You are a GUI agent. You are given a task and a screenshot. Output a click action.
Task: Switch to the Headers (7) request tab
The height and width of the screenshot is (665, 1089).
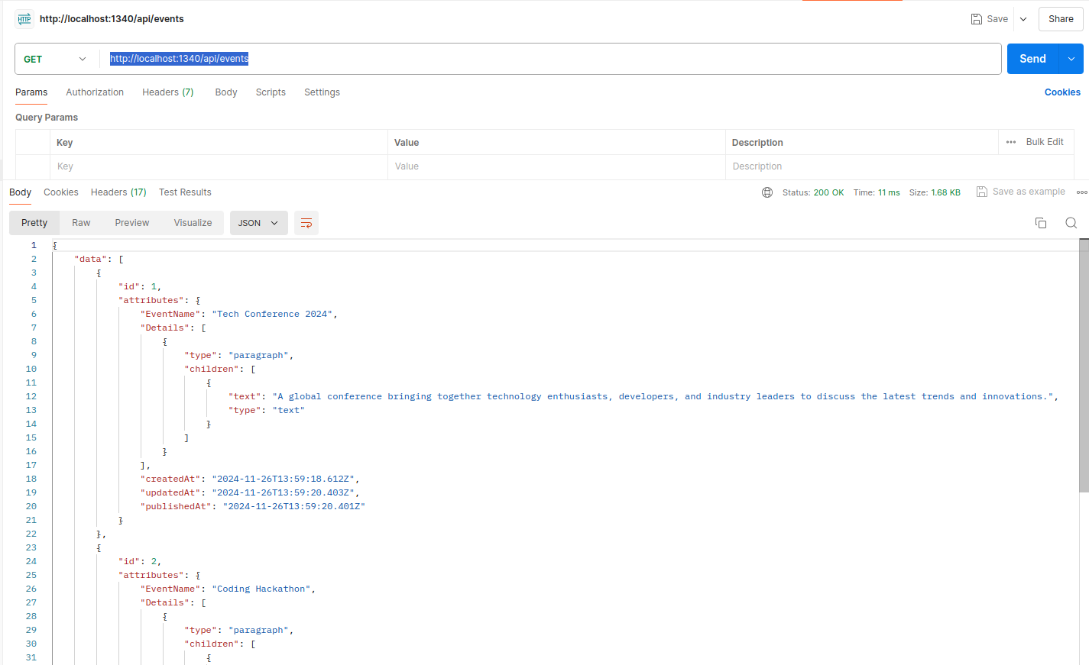coord(167,92)
